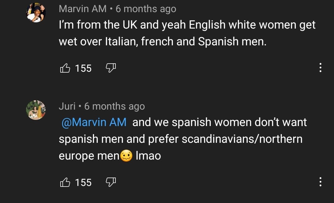
Task: Open Marvin AM's profile picture
Action: [36, 12]
